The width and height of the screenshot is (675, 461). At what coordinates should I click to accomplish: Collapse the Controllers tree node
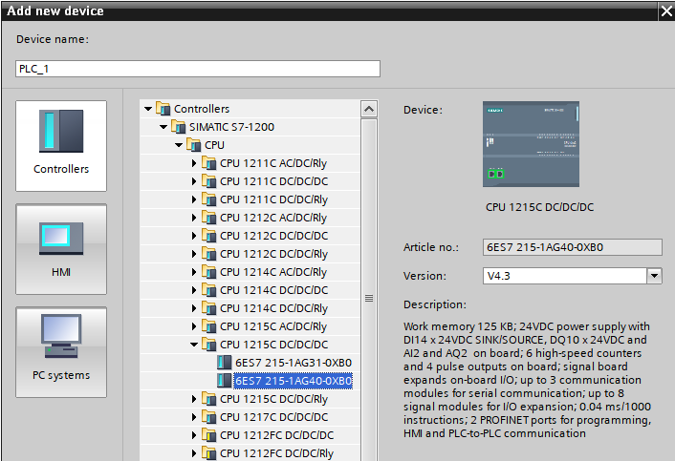point(148,109)
